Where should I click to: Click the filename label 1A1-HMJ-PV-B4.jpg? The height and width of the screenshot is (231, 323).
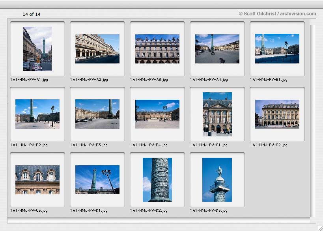tap(149, 145)
